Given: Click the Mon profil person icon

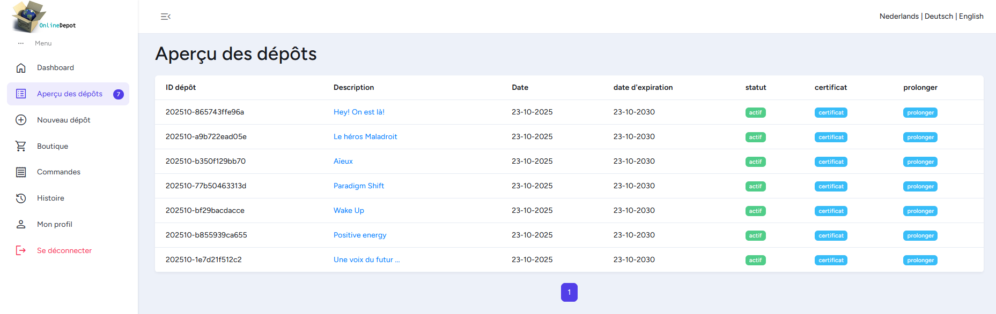Looking at the screenshot, I should (21, 225).
